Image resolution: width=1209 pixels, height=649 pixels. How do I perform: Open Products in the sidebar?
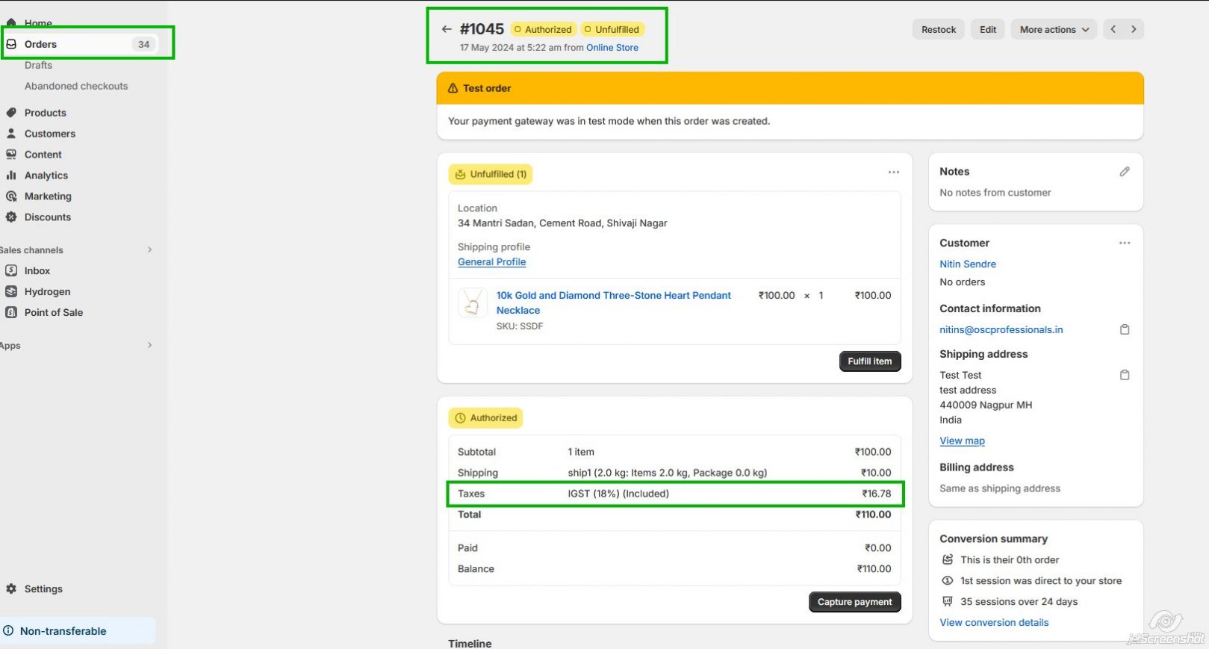pos(46,113)
